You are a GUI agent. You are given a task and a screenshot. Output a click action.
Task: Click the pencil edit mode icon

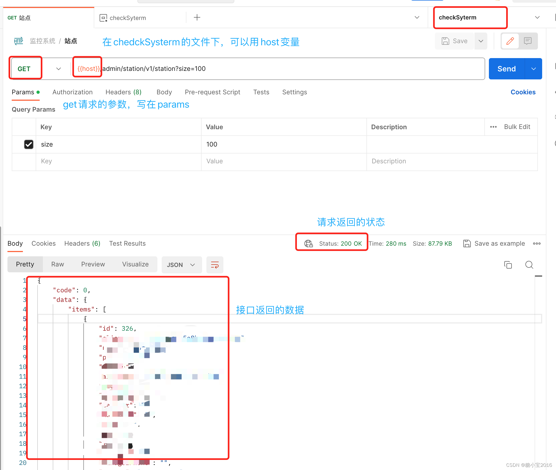510,41
